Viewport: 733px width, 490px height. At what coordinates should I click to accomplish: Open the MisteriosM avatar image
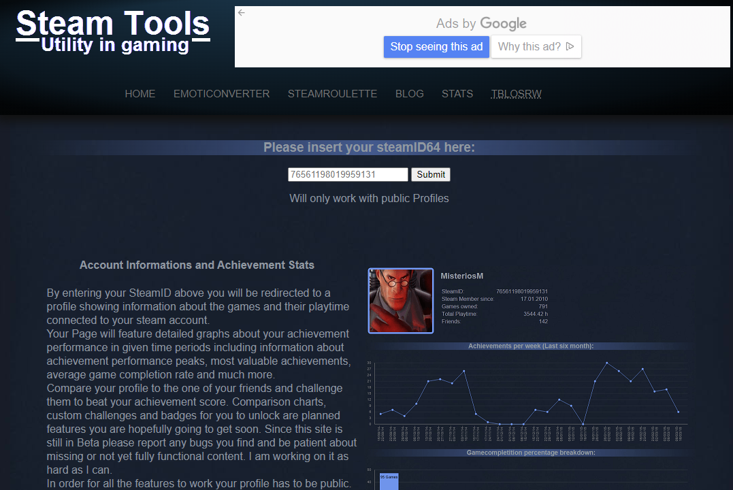[x=401, y=301]
